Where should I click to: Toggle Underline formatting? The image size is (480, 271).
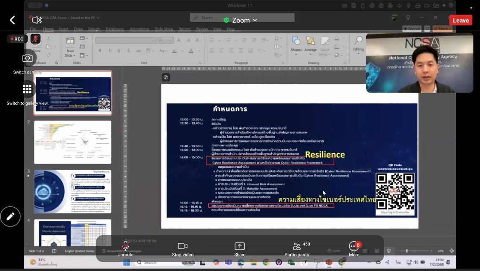coord(119,50)
